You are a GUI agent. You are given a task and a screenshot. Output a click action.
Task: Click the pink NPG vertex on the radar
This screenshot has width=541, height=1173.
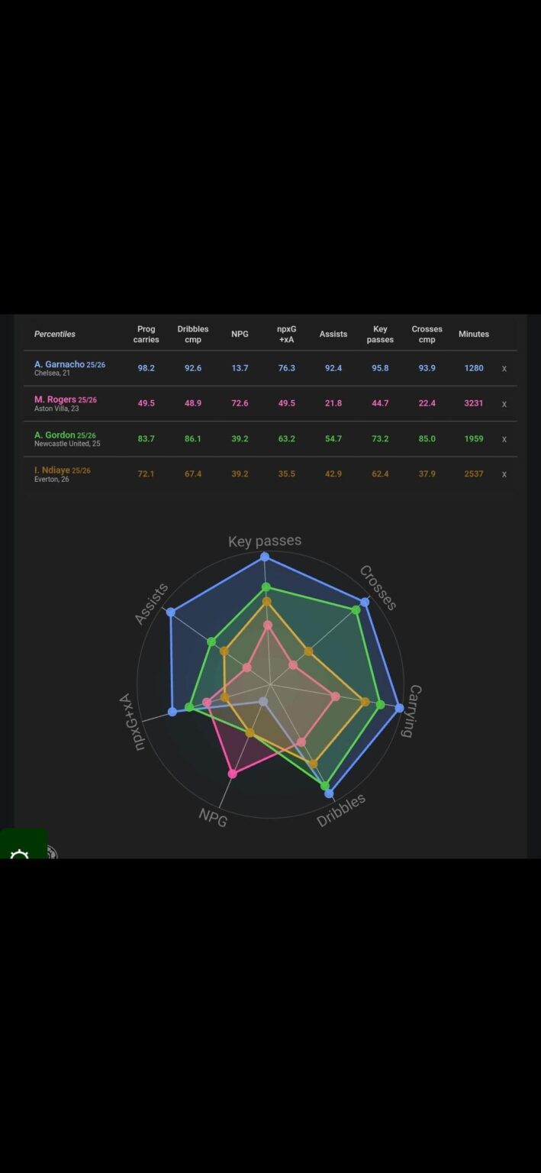[x=233, y=772]
